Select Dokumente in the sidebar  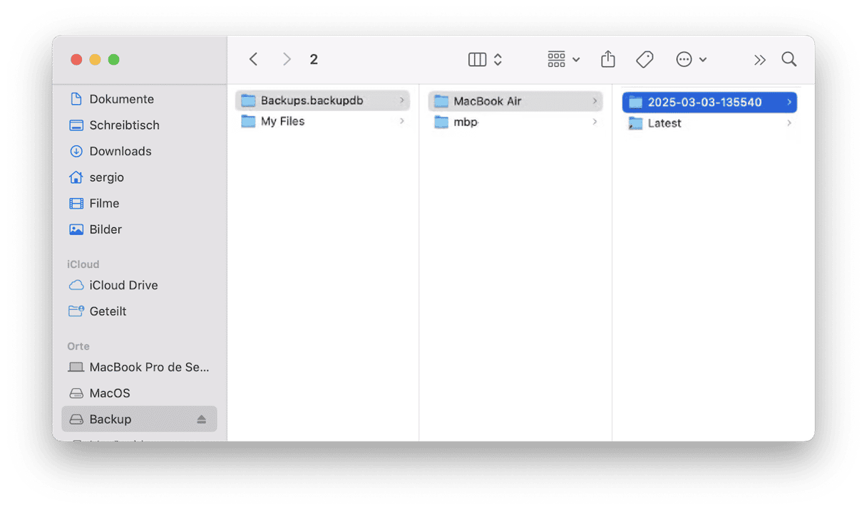click(121, 99)
